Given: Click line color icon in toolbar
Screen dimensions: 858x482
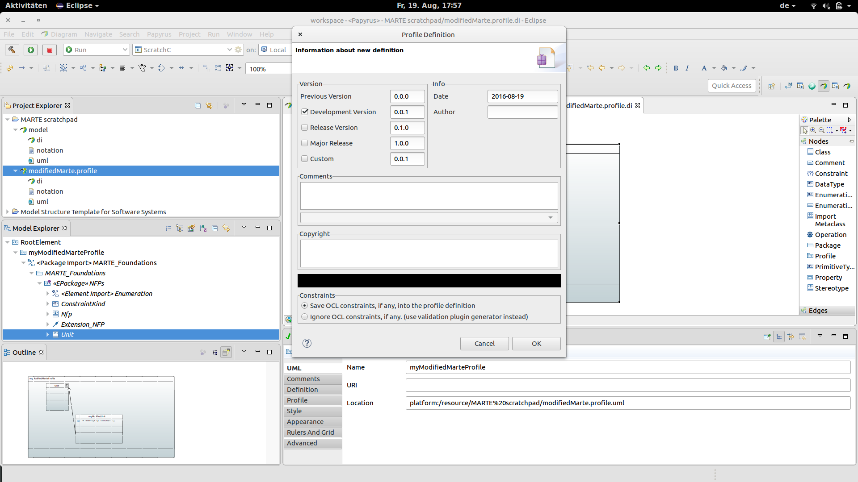Looking at the screenshot, I should tap(744, 68).
